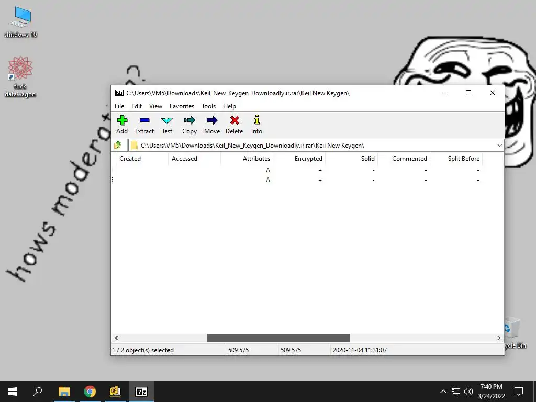Sort by the Attributes column
Image resolution: width=536 pixels, height=402 pixels.
pos(247,158)
